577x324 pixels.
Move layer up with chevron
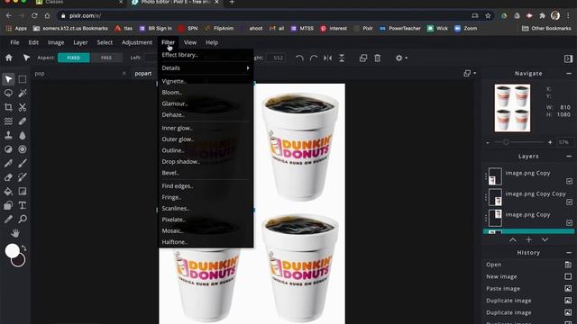513,239
